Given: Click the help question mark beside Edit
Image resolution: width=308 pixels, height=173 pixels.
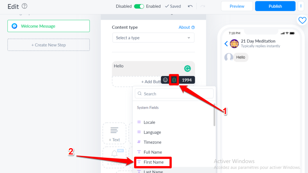Looking at the screenshot, I should click(x=25, y=6).
